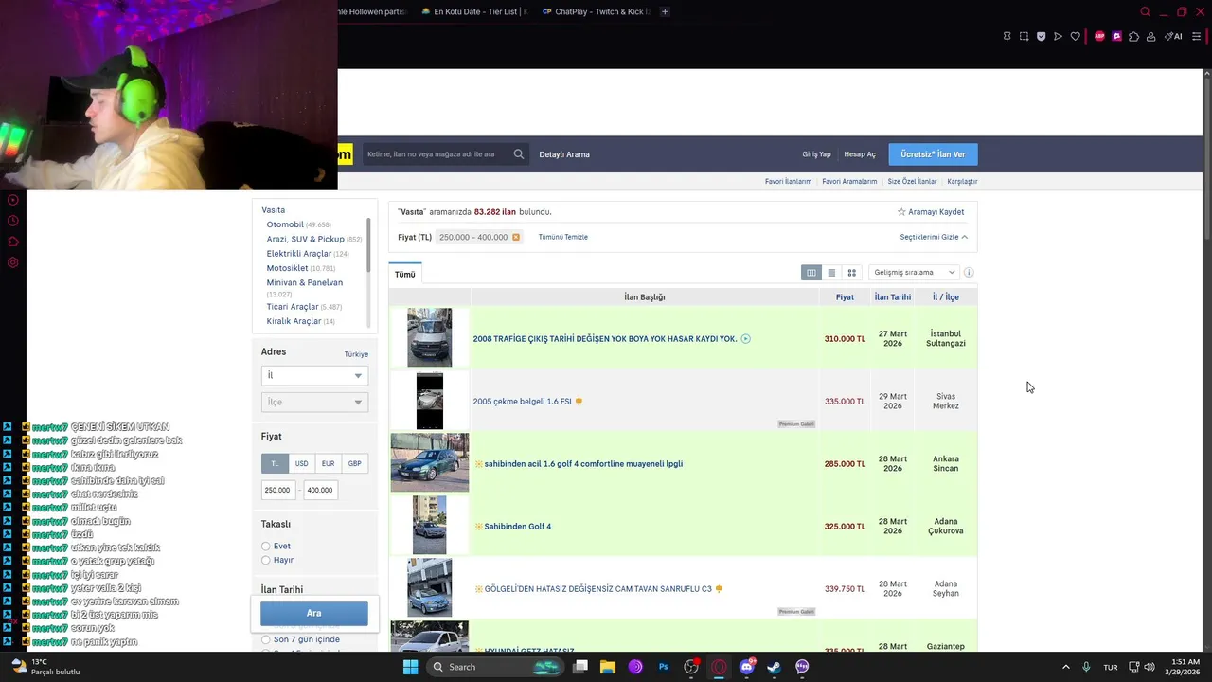Viewport: 1212px width, 682px height.
Task: Select TL currency toggle
Action: (x=275, y=464)
